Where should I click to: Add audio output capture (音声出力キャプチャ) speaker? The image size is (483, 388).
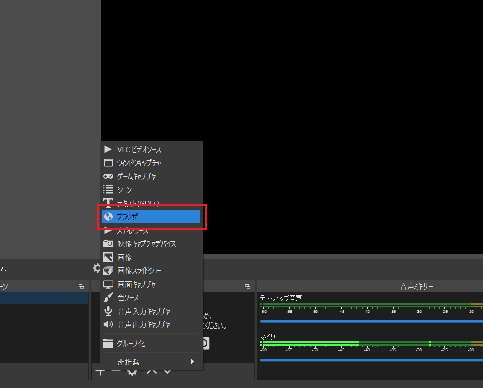coord(143,324)
